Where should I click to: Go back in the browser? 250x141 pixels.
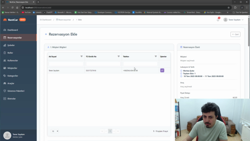(x=3, y=7)
